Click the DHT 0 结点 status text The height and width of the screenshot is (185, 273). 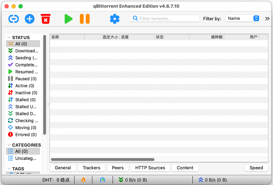click(56, 180)
